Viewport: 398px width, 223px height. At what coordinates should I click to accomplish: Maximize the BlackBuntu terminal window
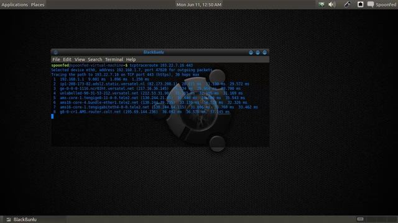257,52
